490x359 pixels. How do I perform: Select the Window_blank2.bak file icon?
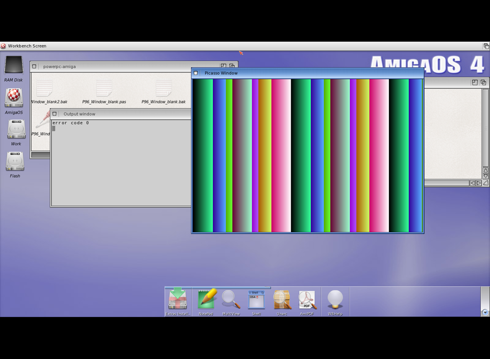44,88
